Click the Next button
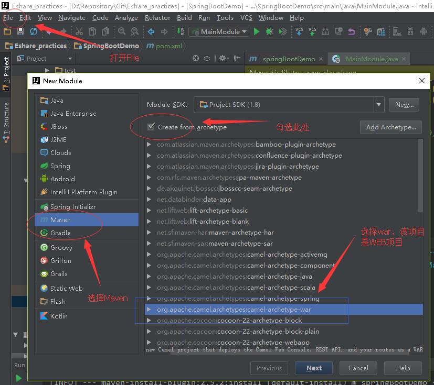Screen dimensions: 434x385 314,368
